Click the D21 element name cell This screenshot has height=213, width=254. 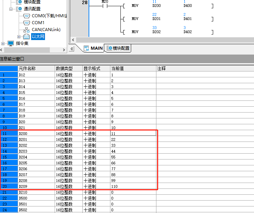click(x=36, y=128)
